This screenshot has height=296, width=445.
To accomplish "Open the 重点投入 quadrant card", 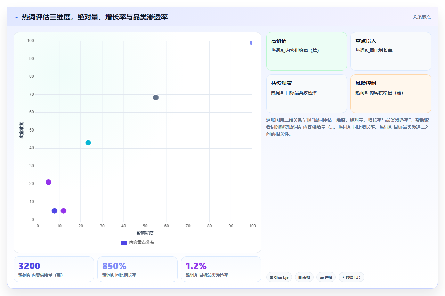I will click(x=391, y=51).
